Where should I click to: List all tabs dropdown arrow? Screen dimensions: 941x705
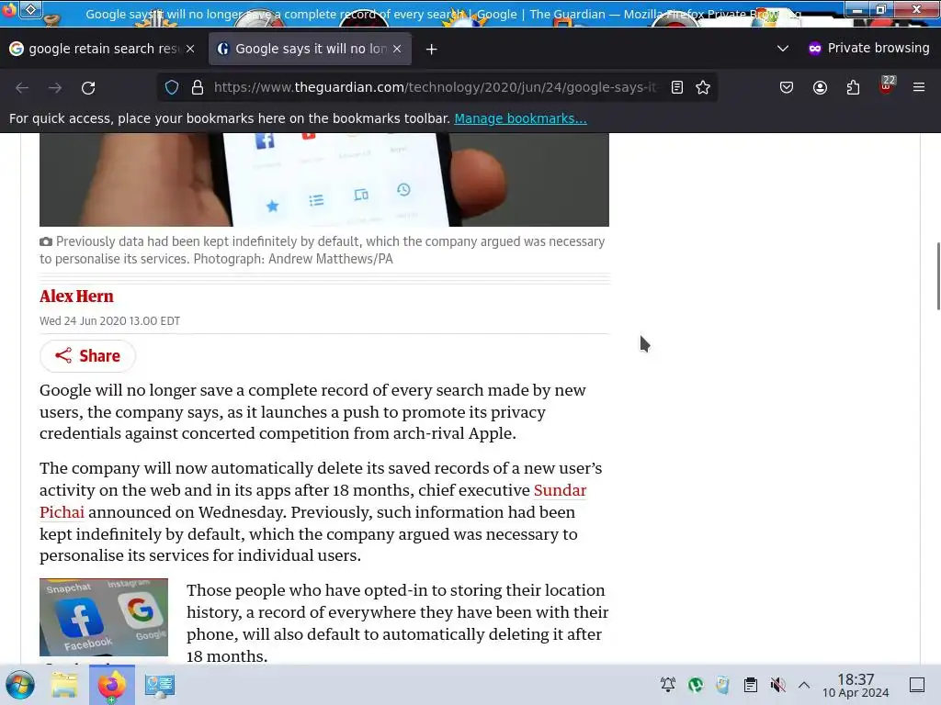(783, 48)
